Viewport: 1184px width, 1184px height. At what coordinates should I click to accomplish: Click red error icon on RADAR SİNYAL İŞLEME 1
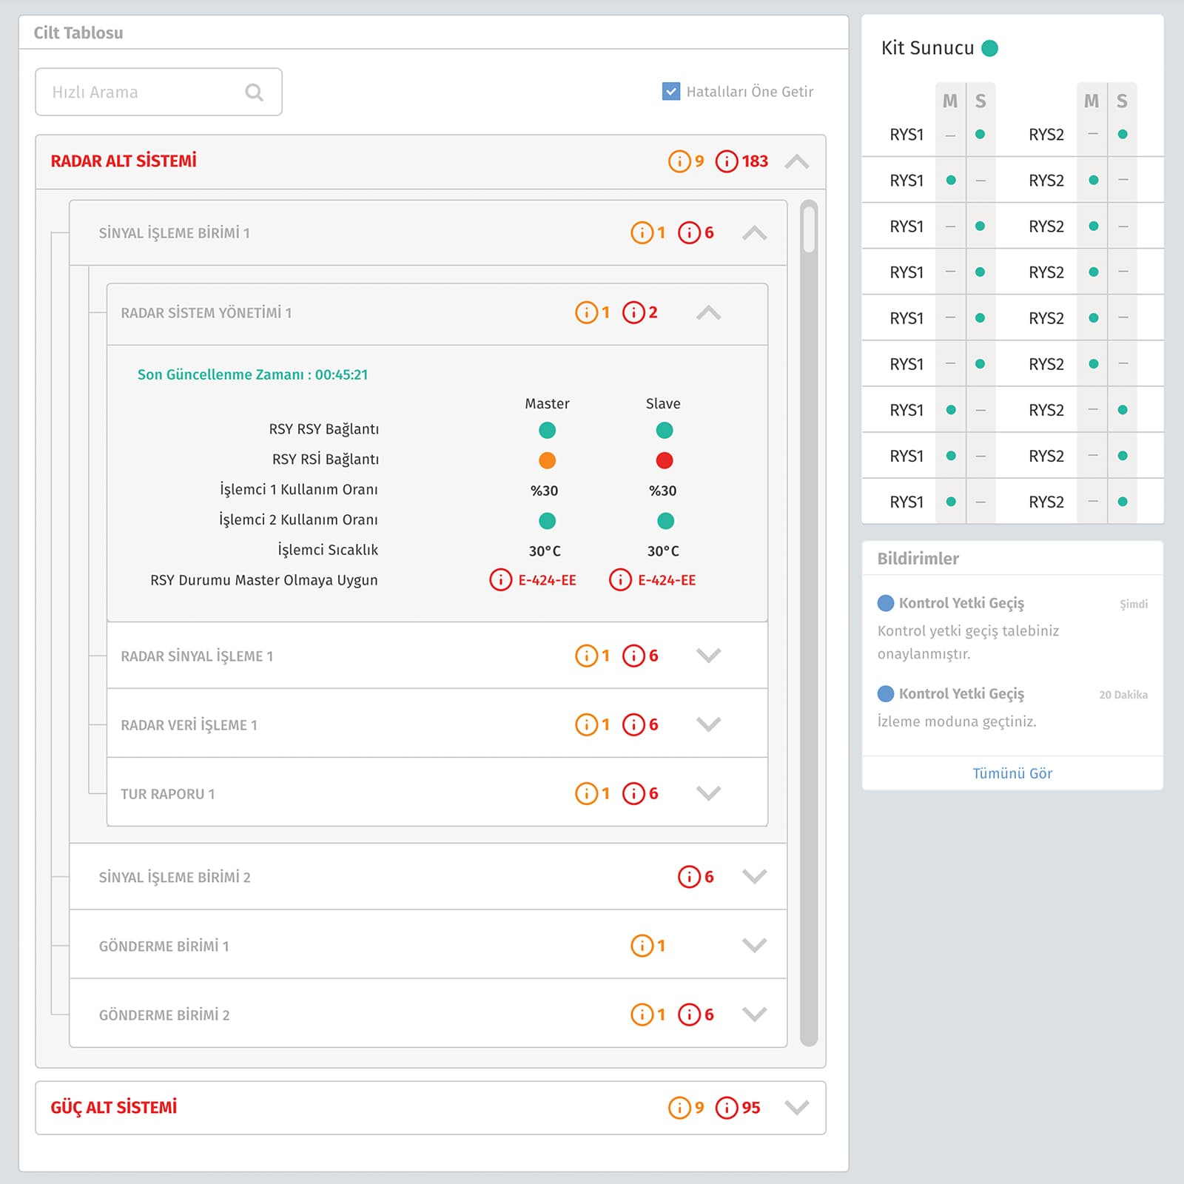(633, 656)
